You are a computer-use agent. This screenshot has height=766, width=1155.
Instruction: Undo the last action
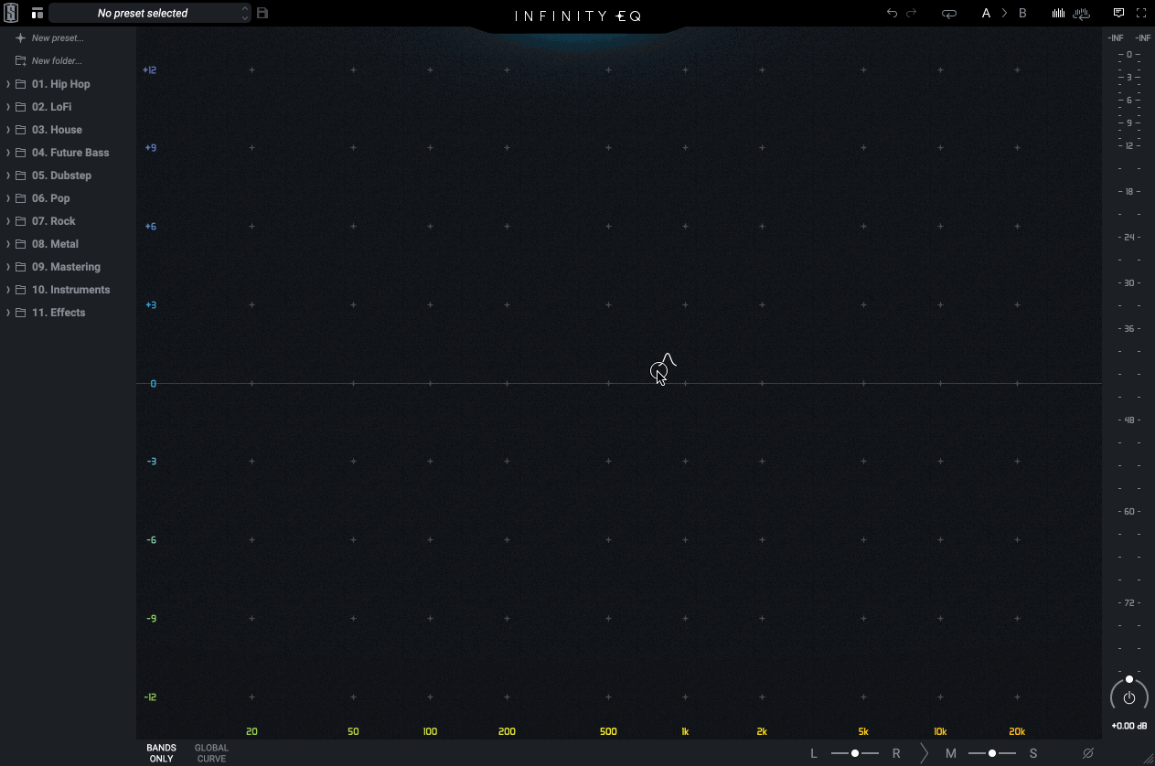(892, 13)
